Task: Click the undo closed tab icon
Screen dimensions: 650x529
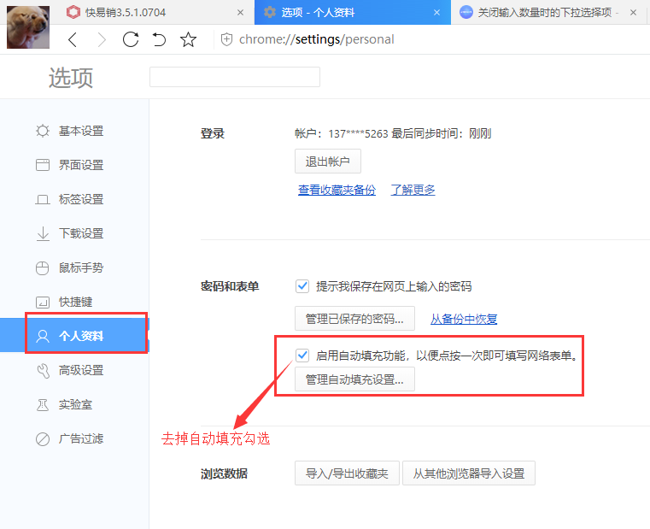Action: pyautogui.click(x=159, y=40)
